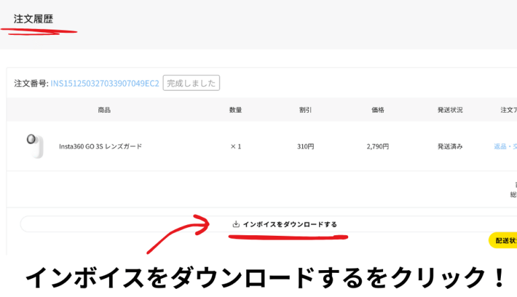The height and width of the screenshot is (297, 517).
Task: Click the 310円 discount value
Action: 306,146
